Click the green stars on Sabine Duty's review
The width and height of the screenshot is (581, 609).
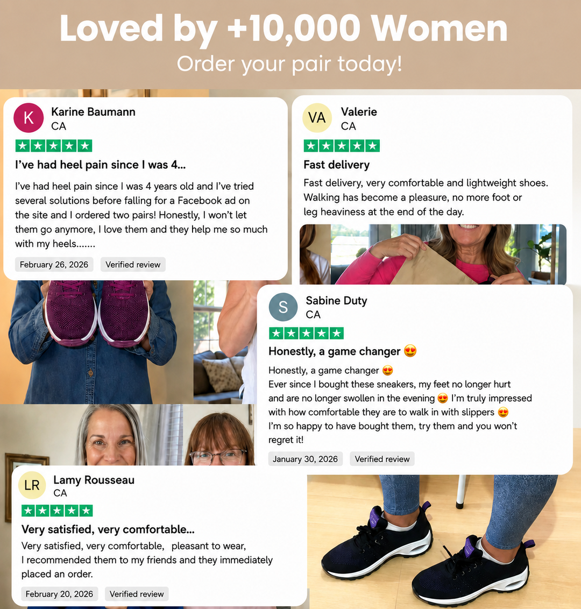coord(306,333)
